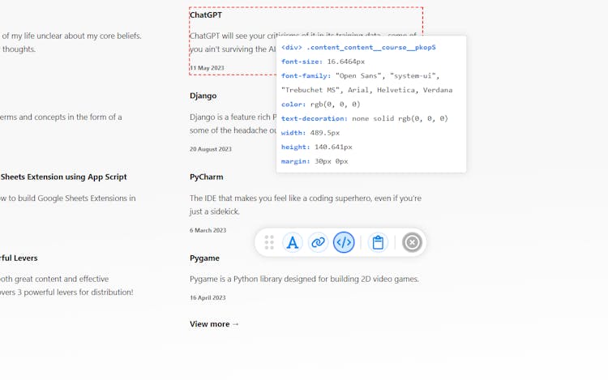Viewport: 608px width, 380px height.
Task: Click the color rgb(0, 0, 0) property
Action: click(321, 105)
